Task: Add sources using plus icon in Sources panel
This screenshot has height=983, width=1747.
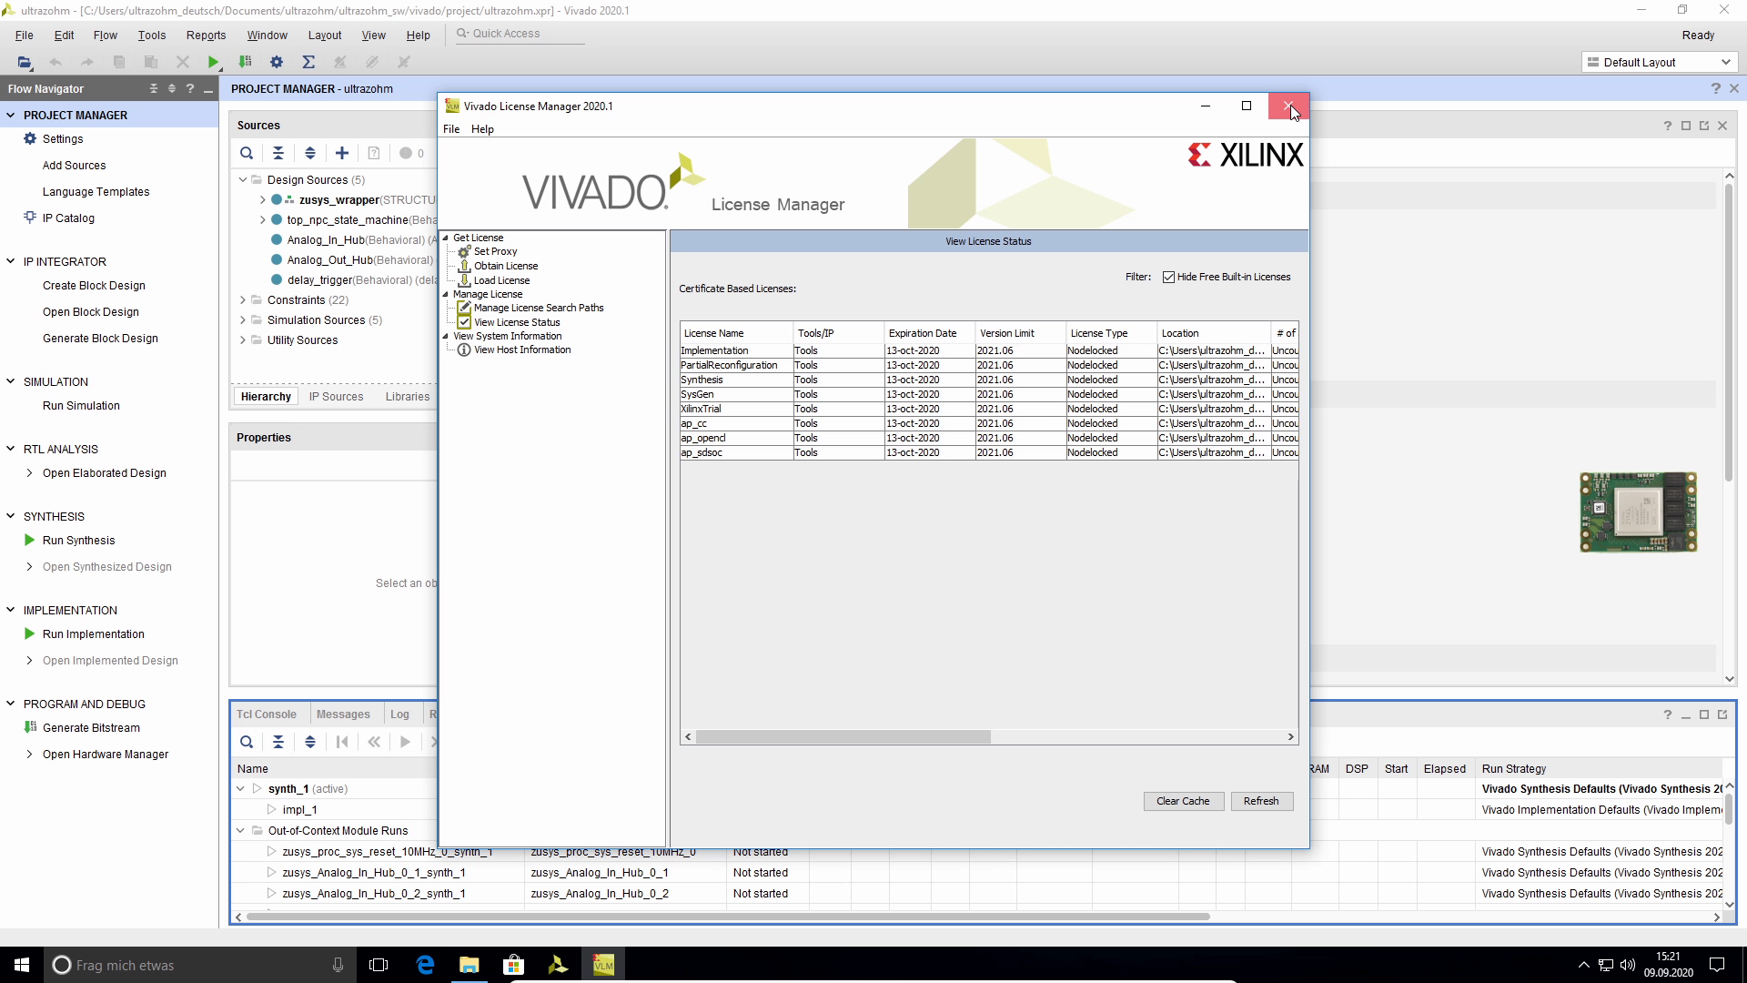Action: point(342,153)
